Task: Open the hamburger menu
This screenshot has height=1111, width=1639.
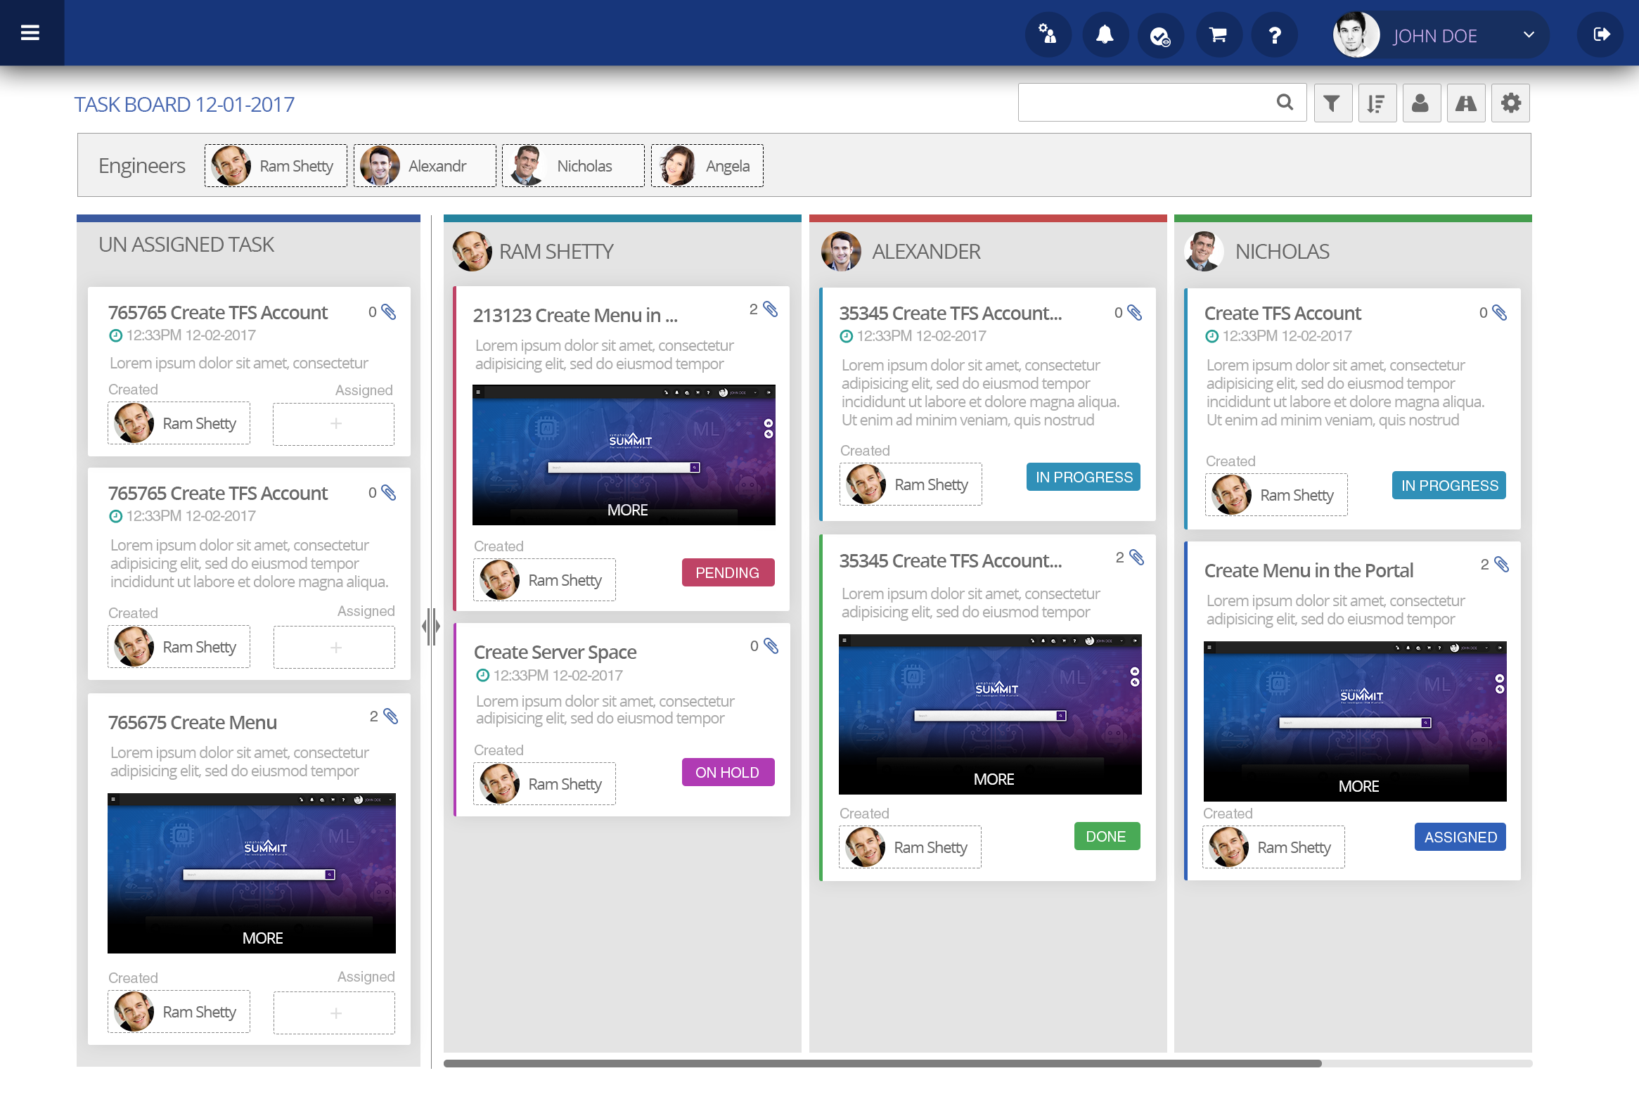Action: 30,33
